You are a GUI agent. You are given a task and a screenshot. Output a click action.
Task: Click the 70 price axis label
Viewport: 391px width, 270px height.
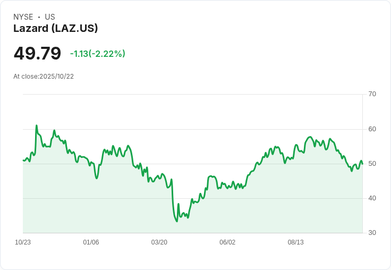pos(372,94)
